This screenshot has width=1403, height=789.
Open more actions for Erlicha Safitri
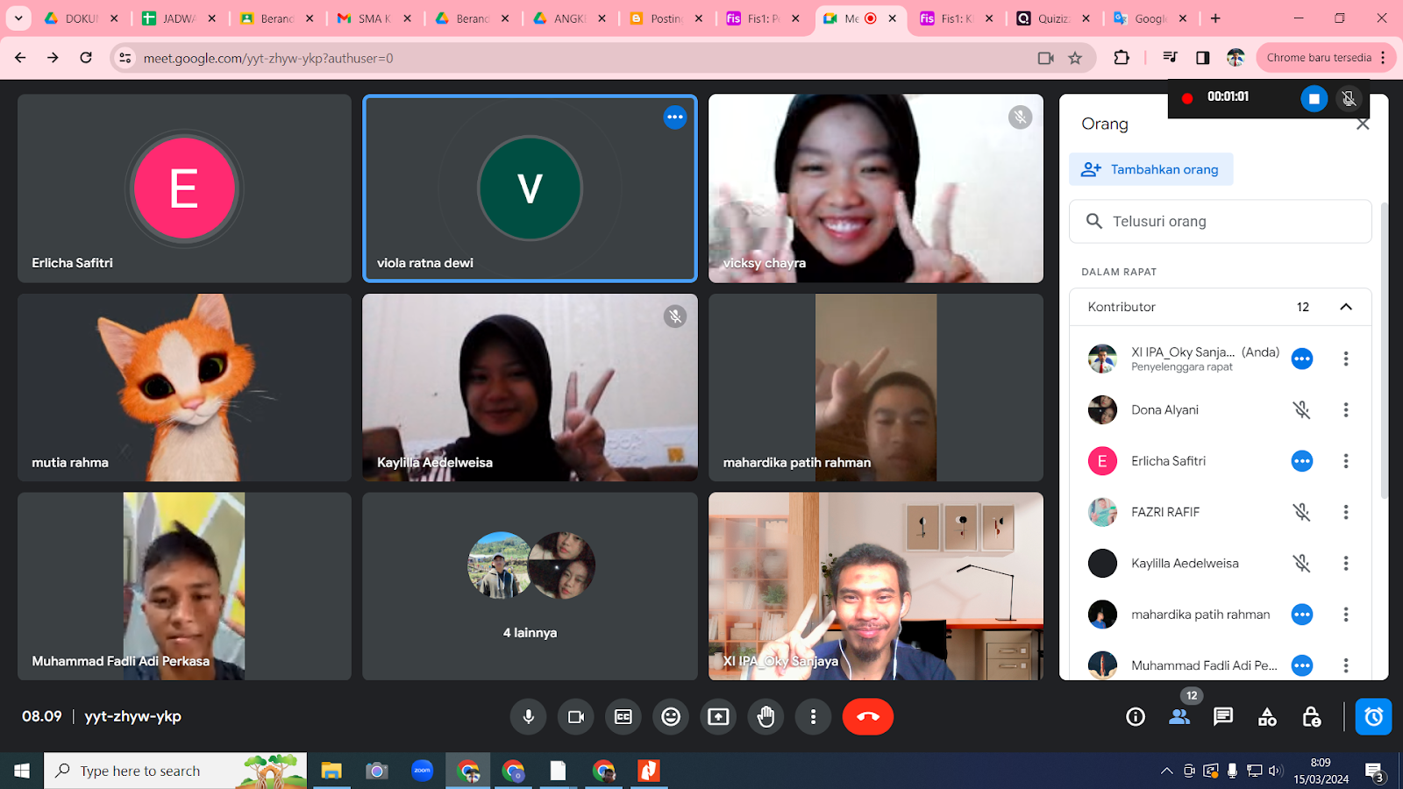tap(1346, 461)
